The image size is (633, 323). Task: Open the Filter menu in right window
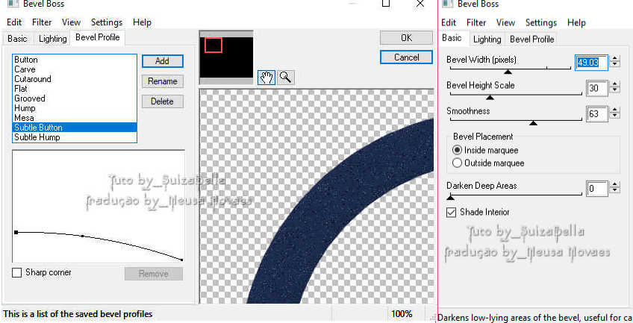476,22
